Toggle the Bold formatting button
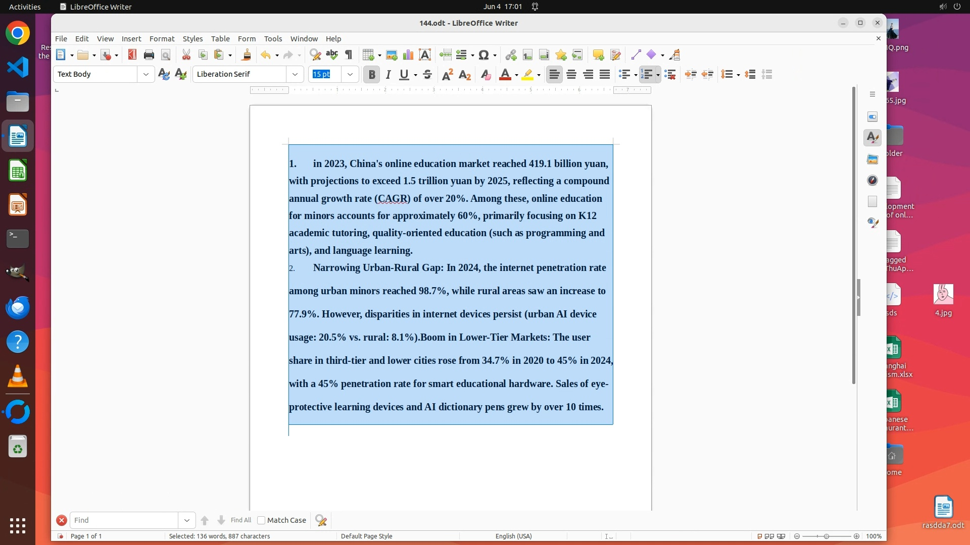The height and width of the screenshot is (545, 970). [372, 75]
